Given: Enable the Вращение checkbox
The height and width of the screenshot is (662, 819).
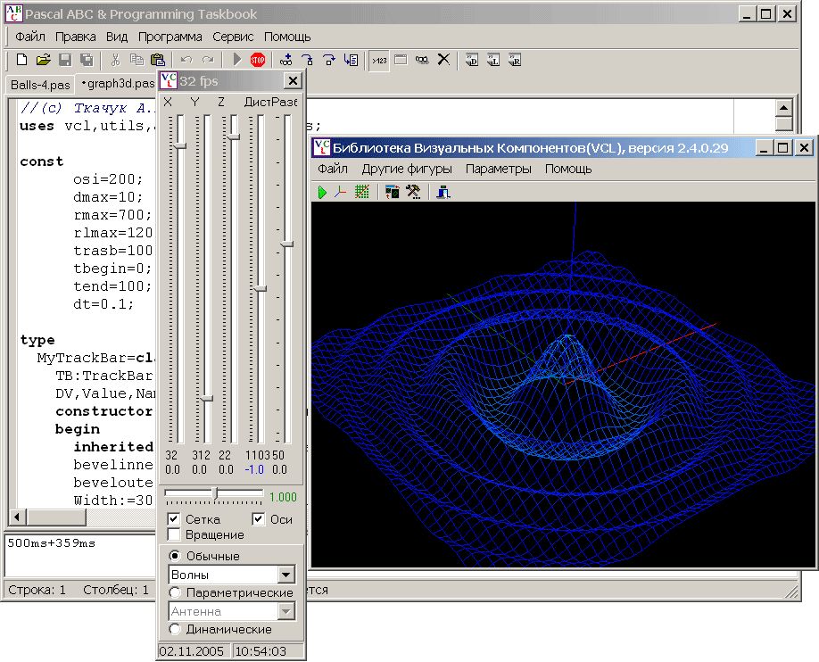Looking at the screenshot, I should click(174, 534).
